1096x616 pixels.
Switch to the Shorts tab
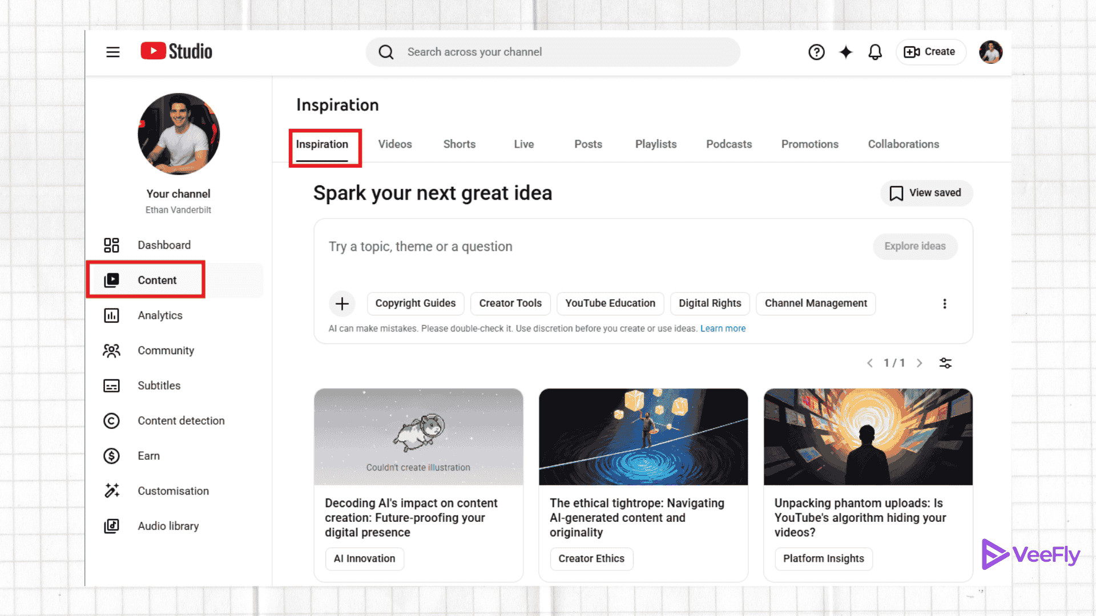(x=459, y=144)
